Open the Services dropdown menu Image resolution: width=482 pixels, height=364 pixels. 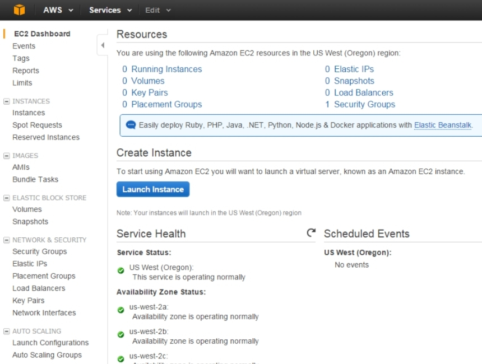click(110, 10)
